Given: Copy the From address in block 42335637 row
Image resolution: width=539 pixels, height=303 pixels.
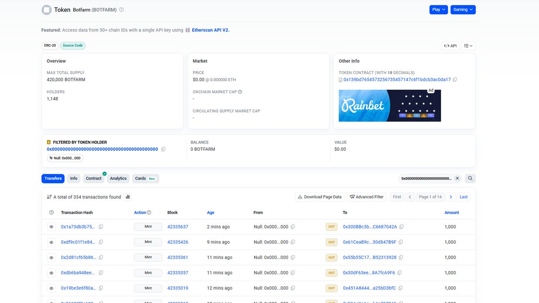Looking at the screenshot, I should click(293, 227).
